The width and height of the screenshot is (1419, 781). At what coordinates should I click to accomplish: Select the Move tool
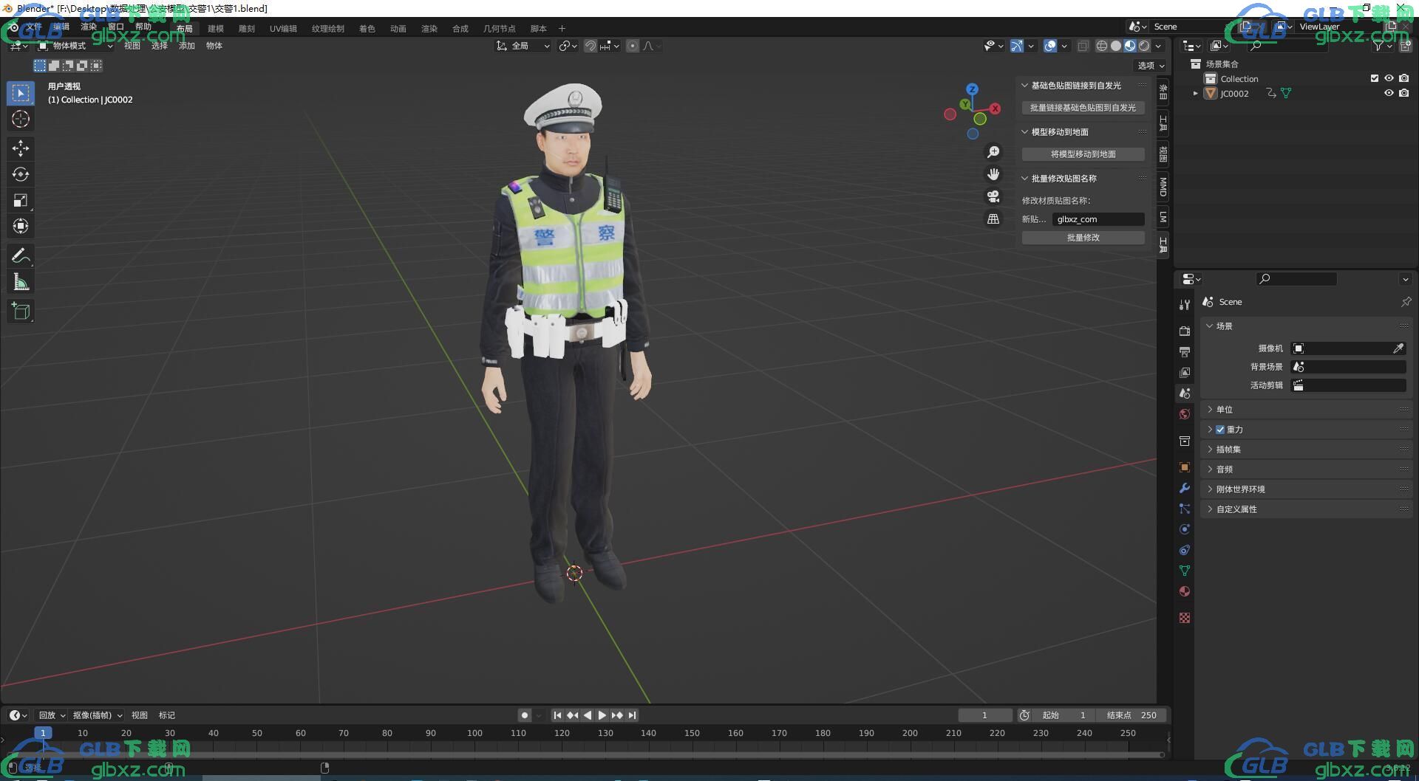tap(21, 148)
